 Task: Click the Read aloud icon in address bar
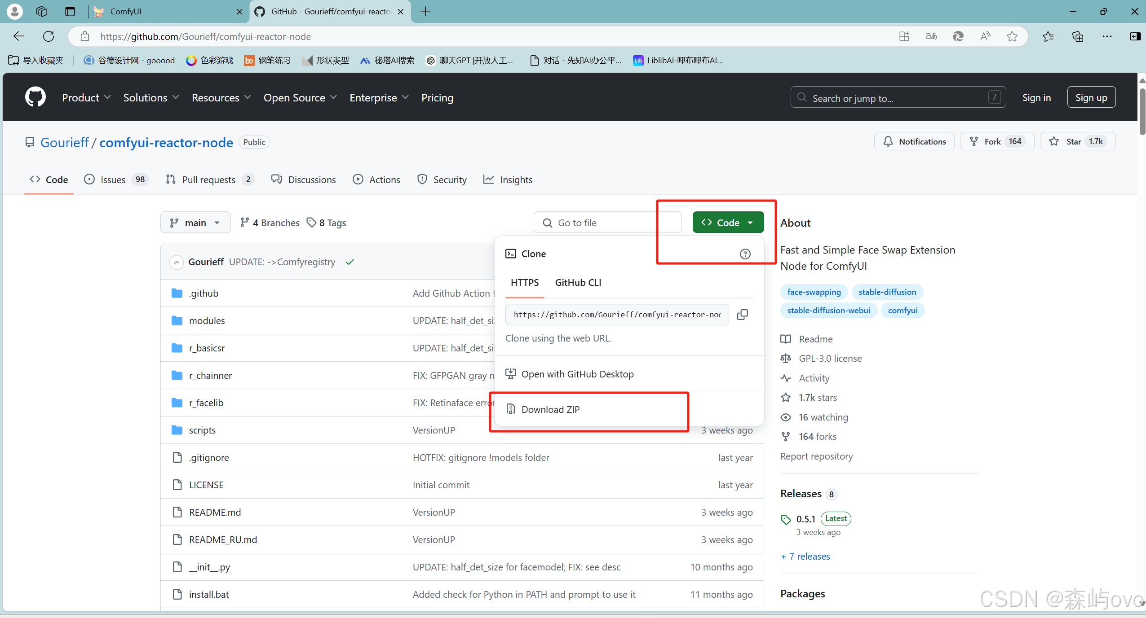pos(985,36)
